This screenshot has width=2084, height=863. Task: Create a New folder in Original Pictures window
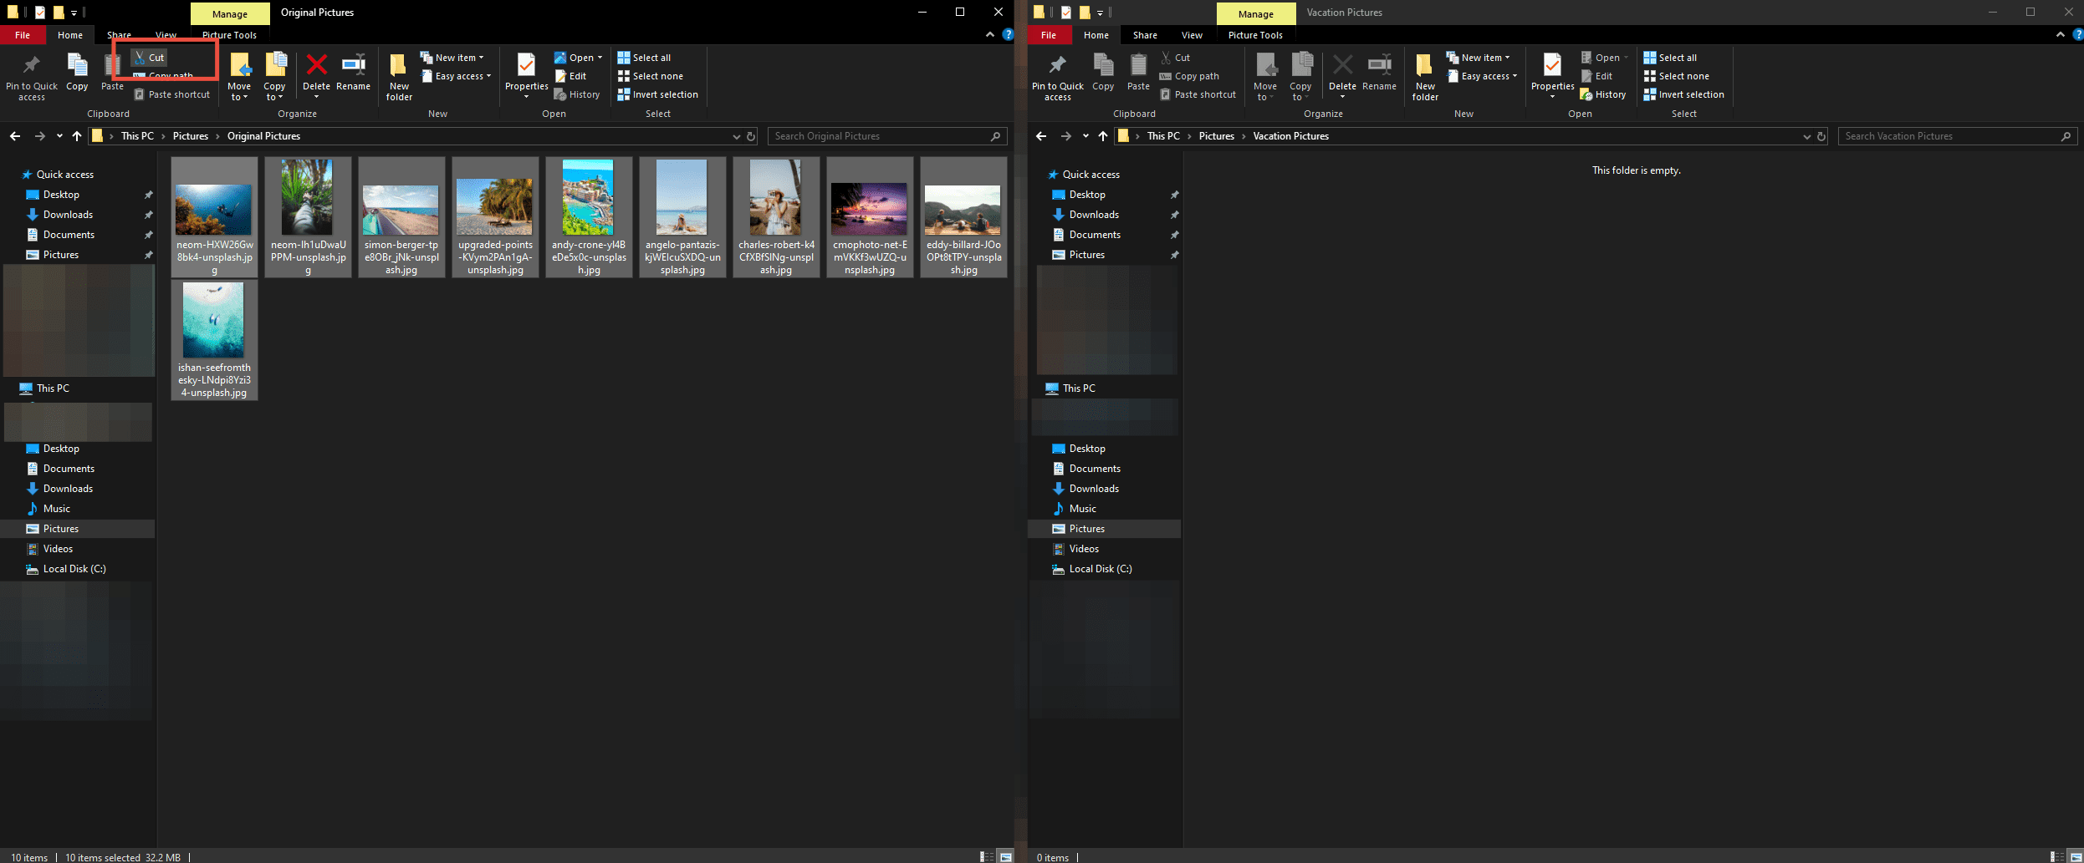pyautogui.click(x=399, y=75)
